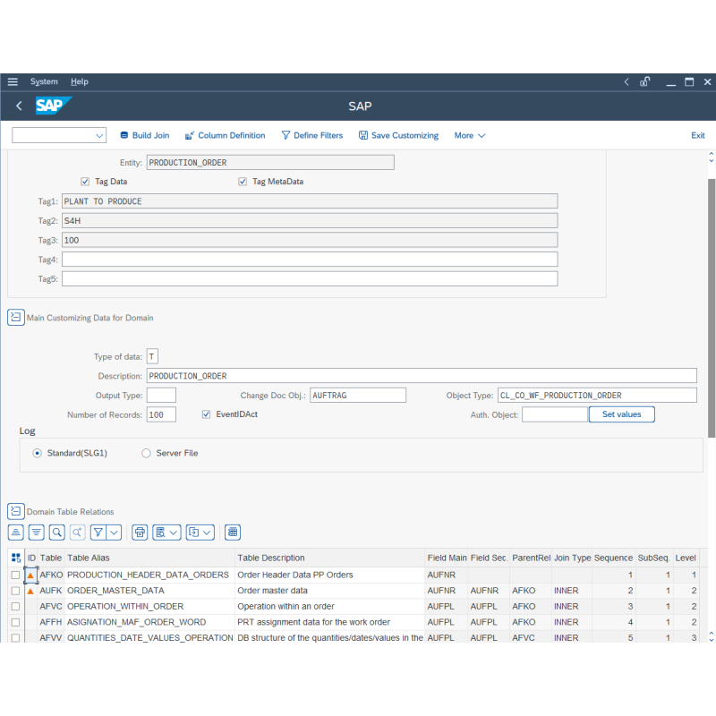Viewport: 716px width, 716px height.
Task: Click the left chevron in title bar
Action: pyautogui.click(x=626, y=81)
